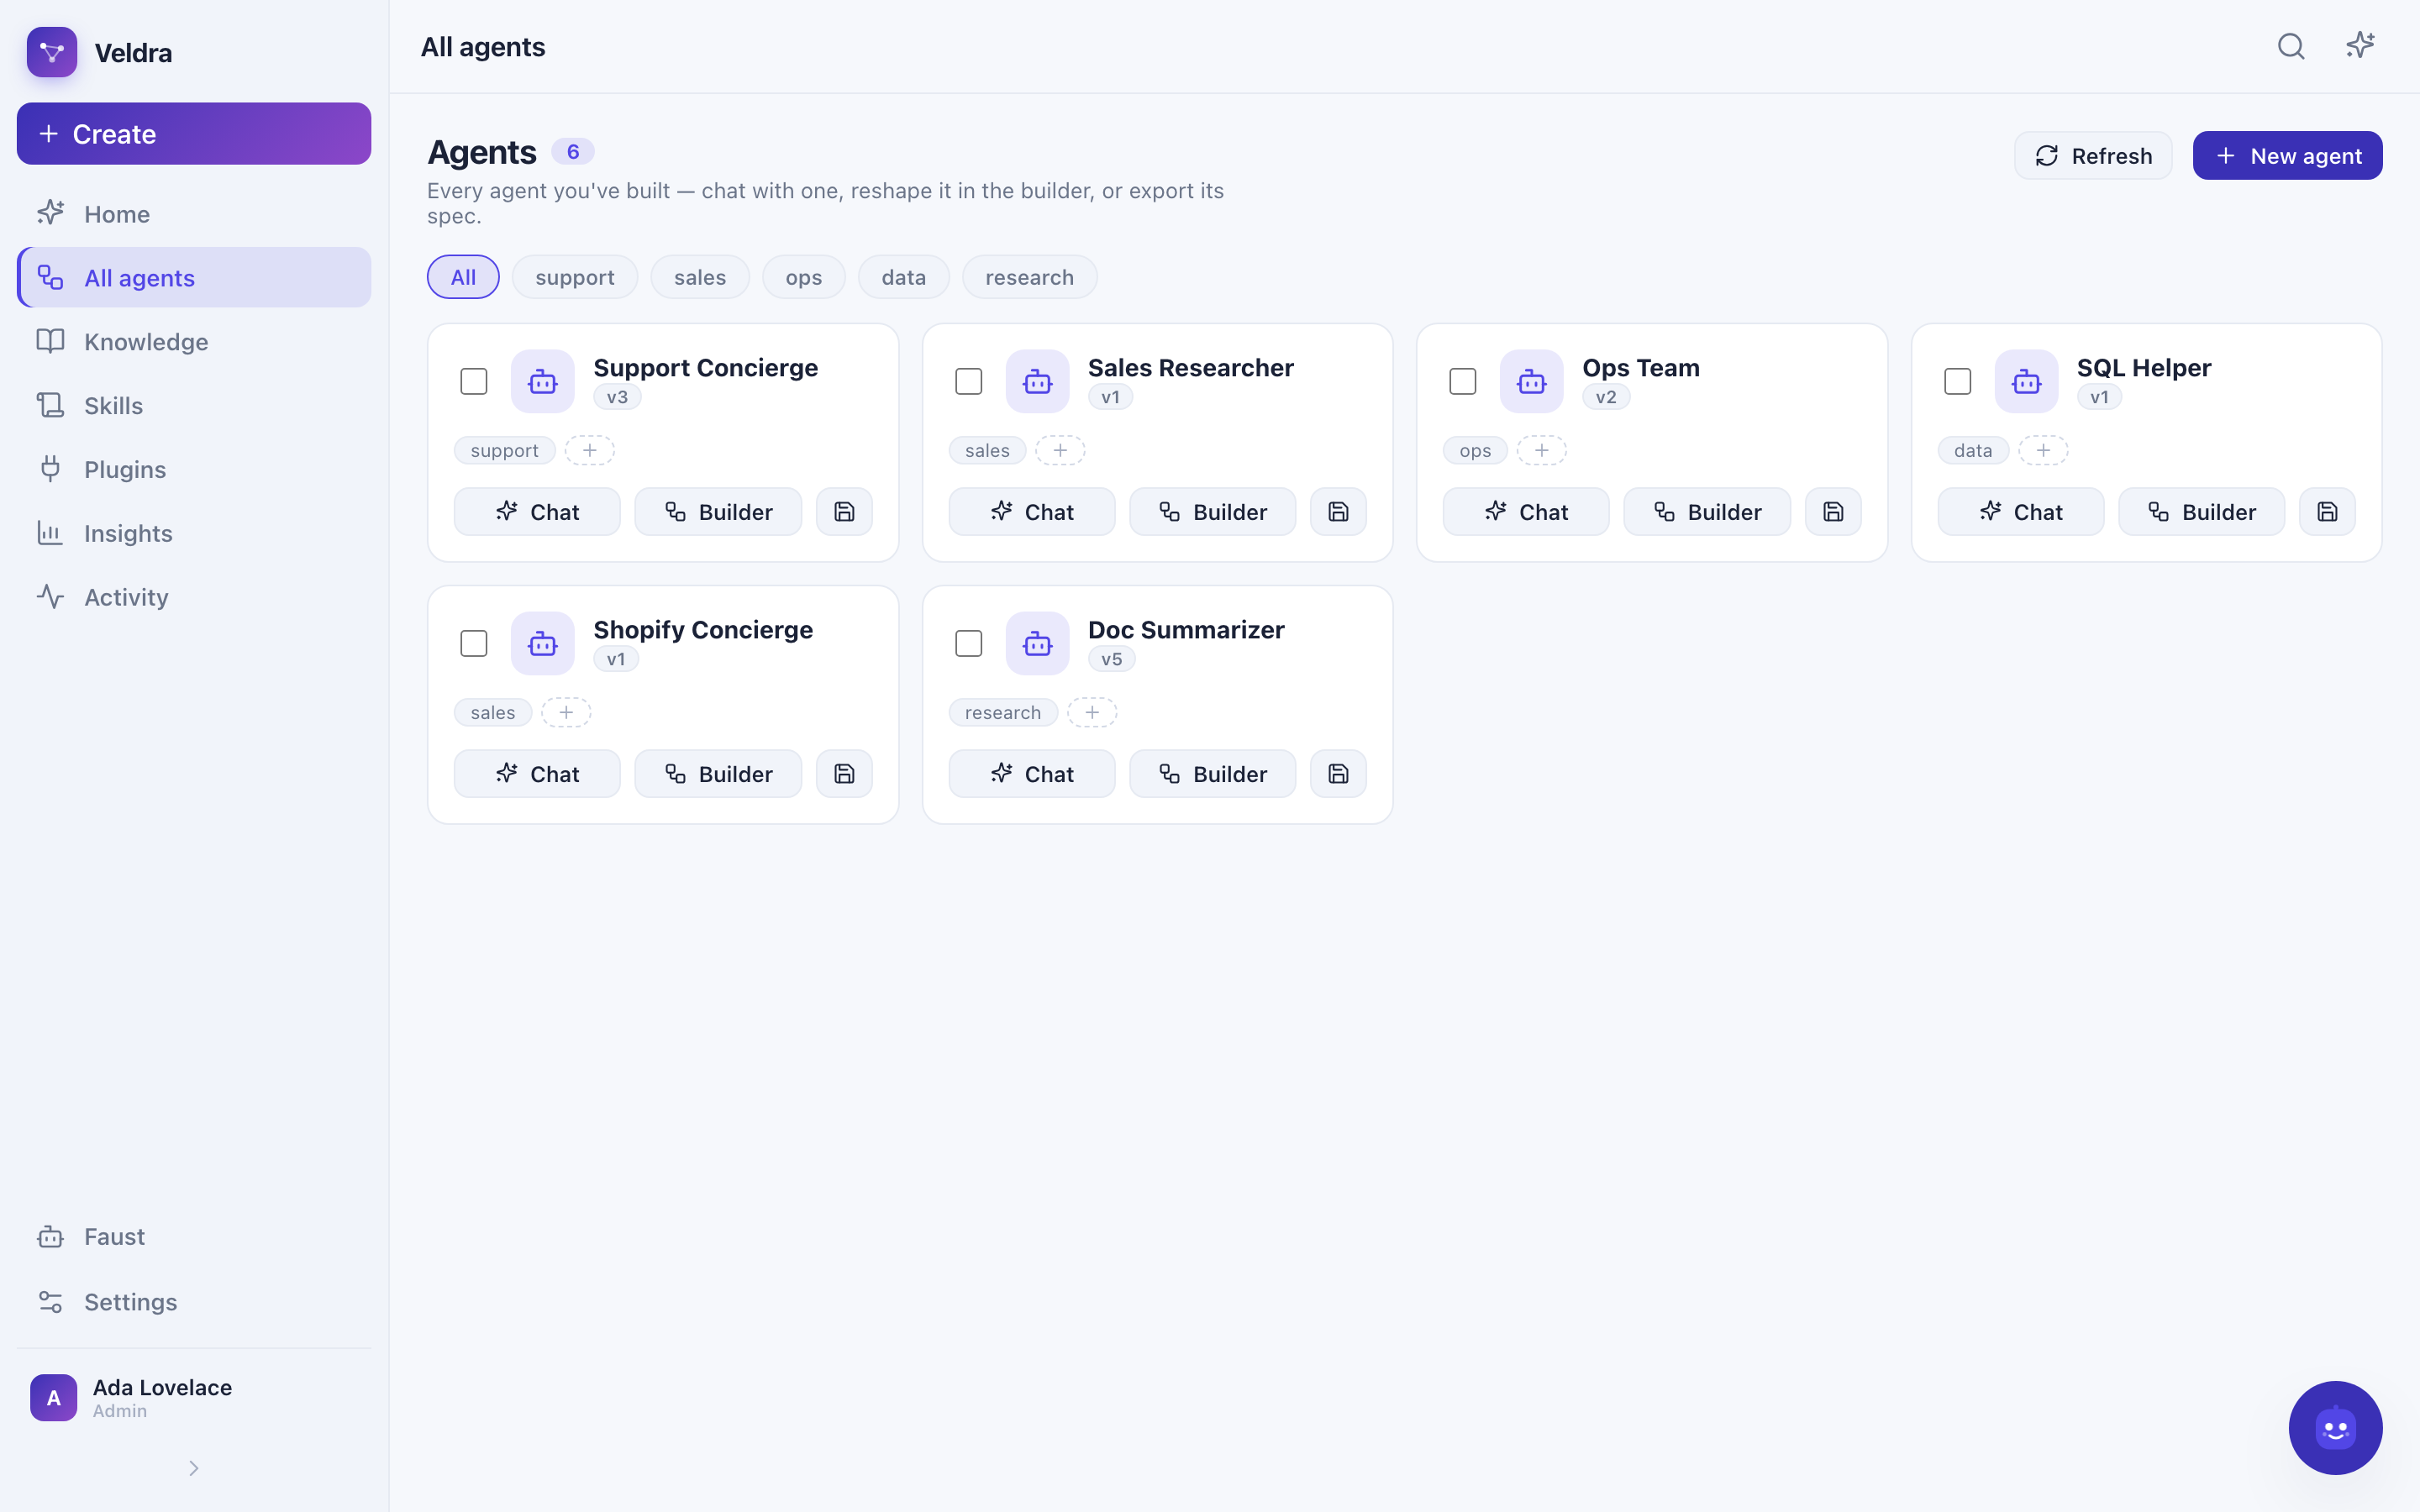Viewport: 2420px width, 1512px height.
Task: Select the Sales Researcher checkbox
Action: coord(969,381)
